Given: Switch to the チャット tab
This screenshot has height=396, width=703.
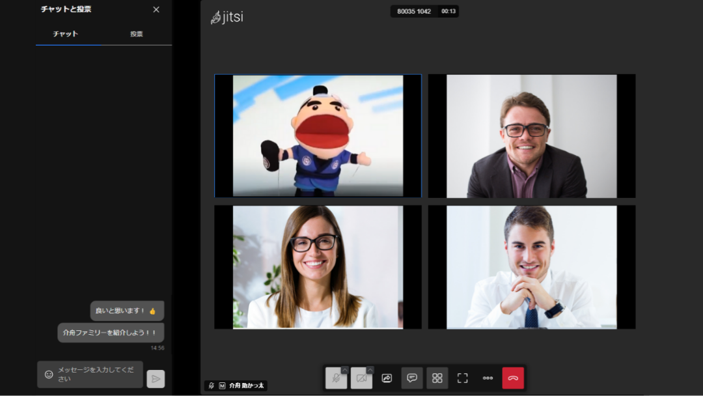Looking at the screenshot, I should point(66,34).
